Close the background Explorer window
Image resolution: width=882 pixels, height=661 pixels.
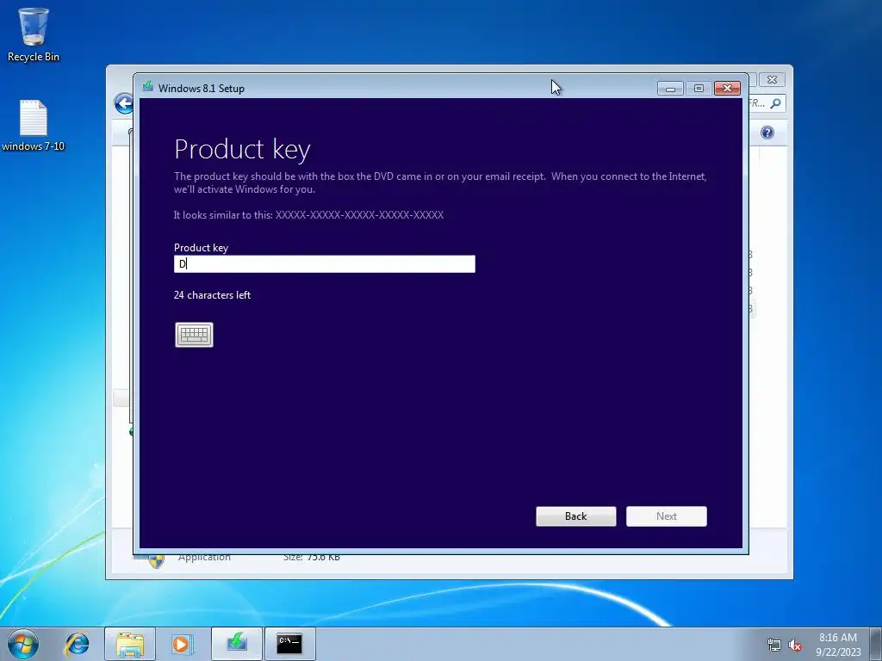point(773,80)
